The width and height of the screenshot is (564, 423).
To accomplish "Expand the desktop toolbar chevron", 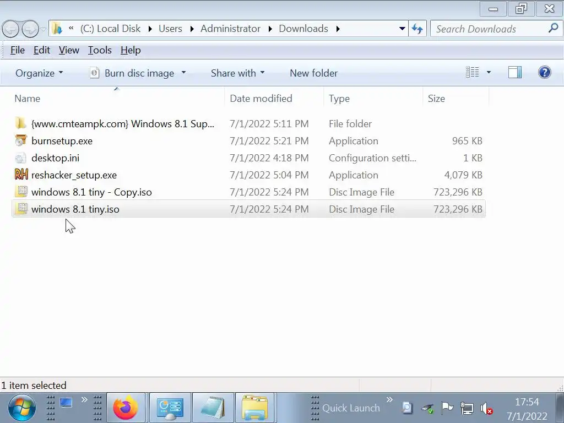I will point(84,399).
